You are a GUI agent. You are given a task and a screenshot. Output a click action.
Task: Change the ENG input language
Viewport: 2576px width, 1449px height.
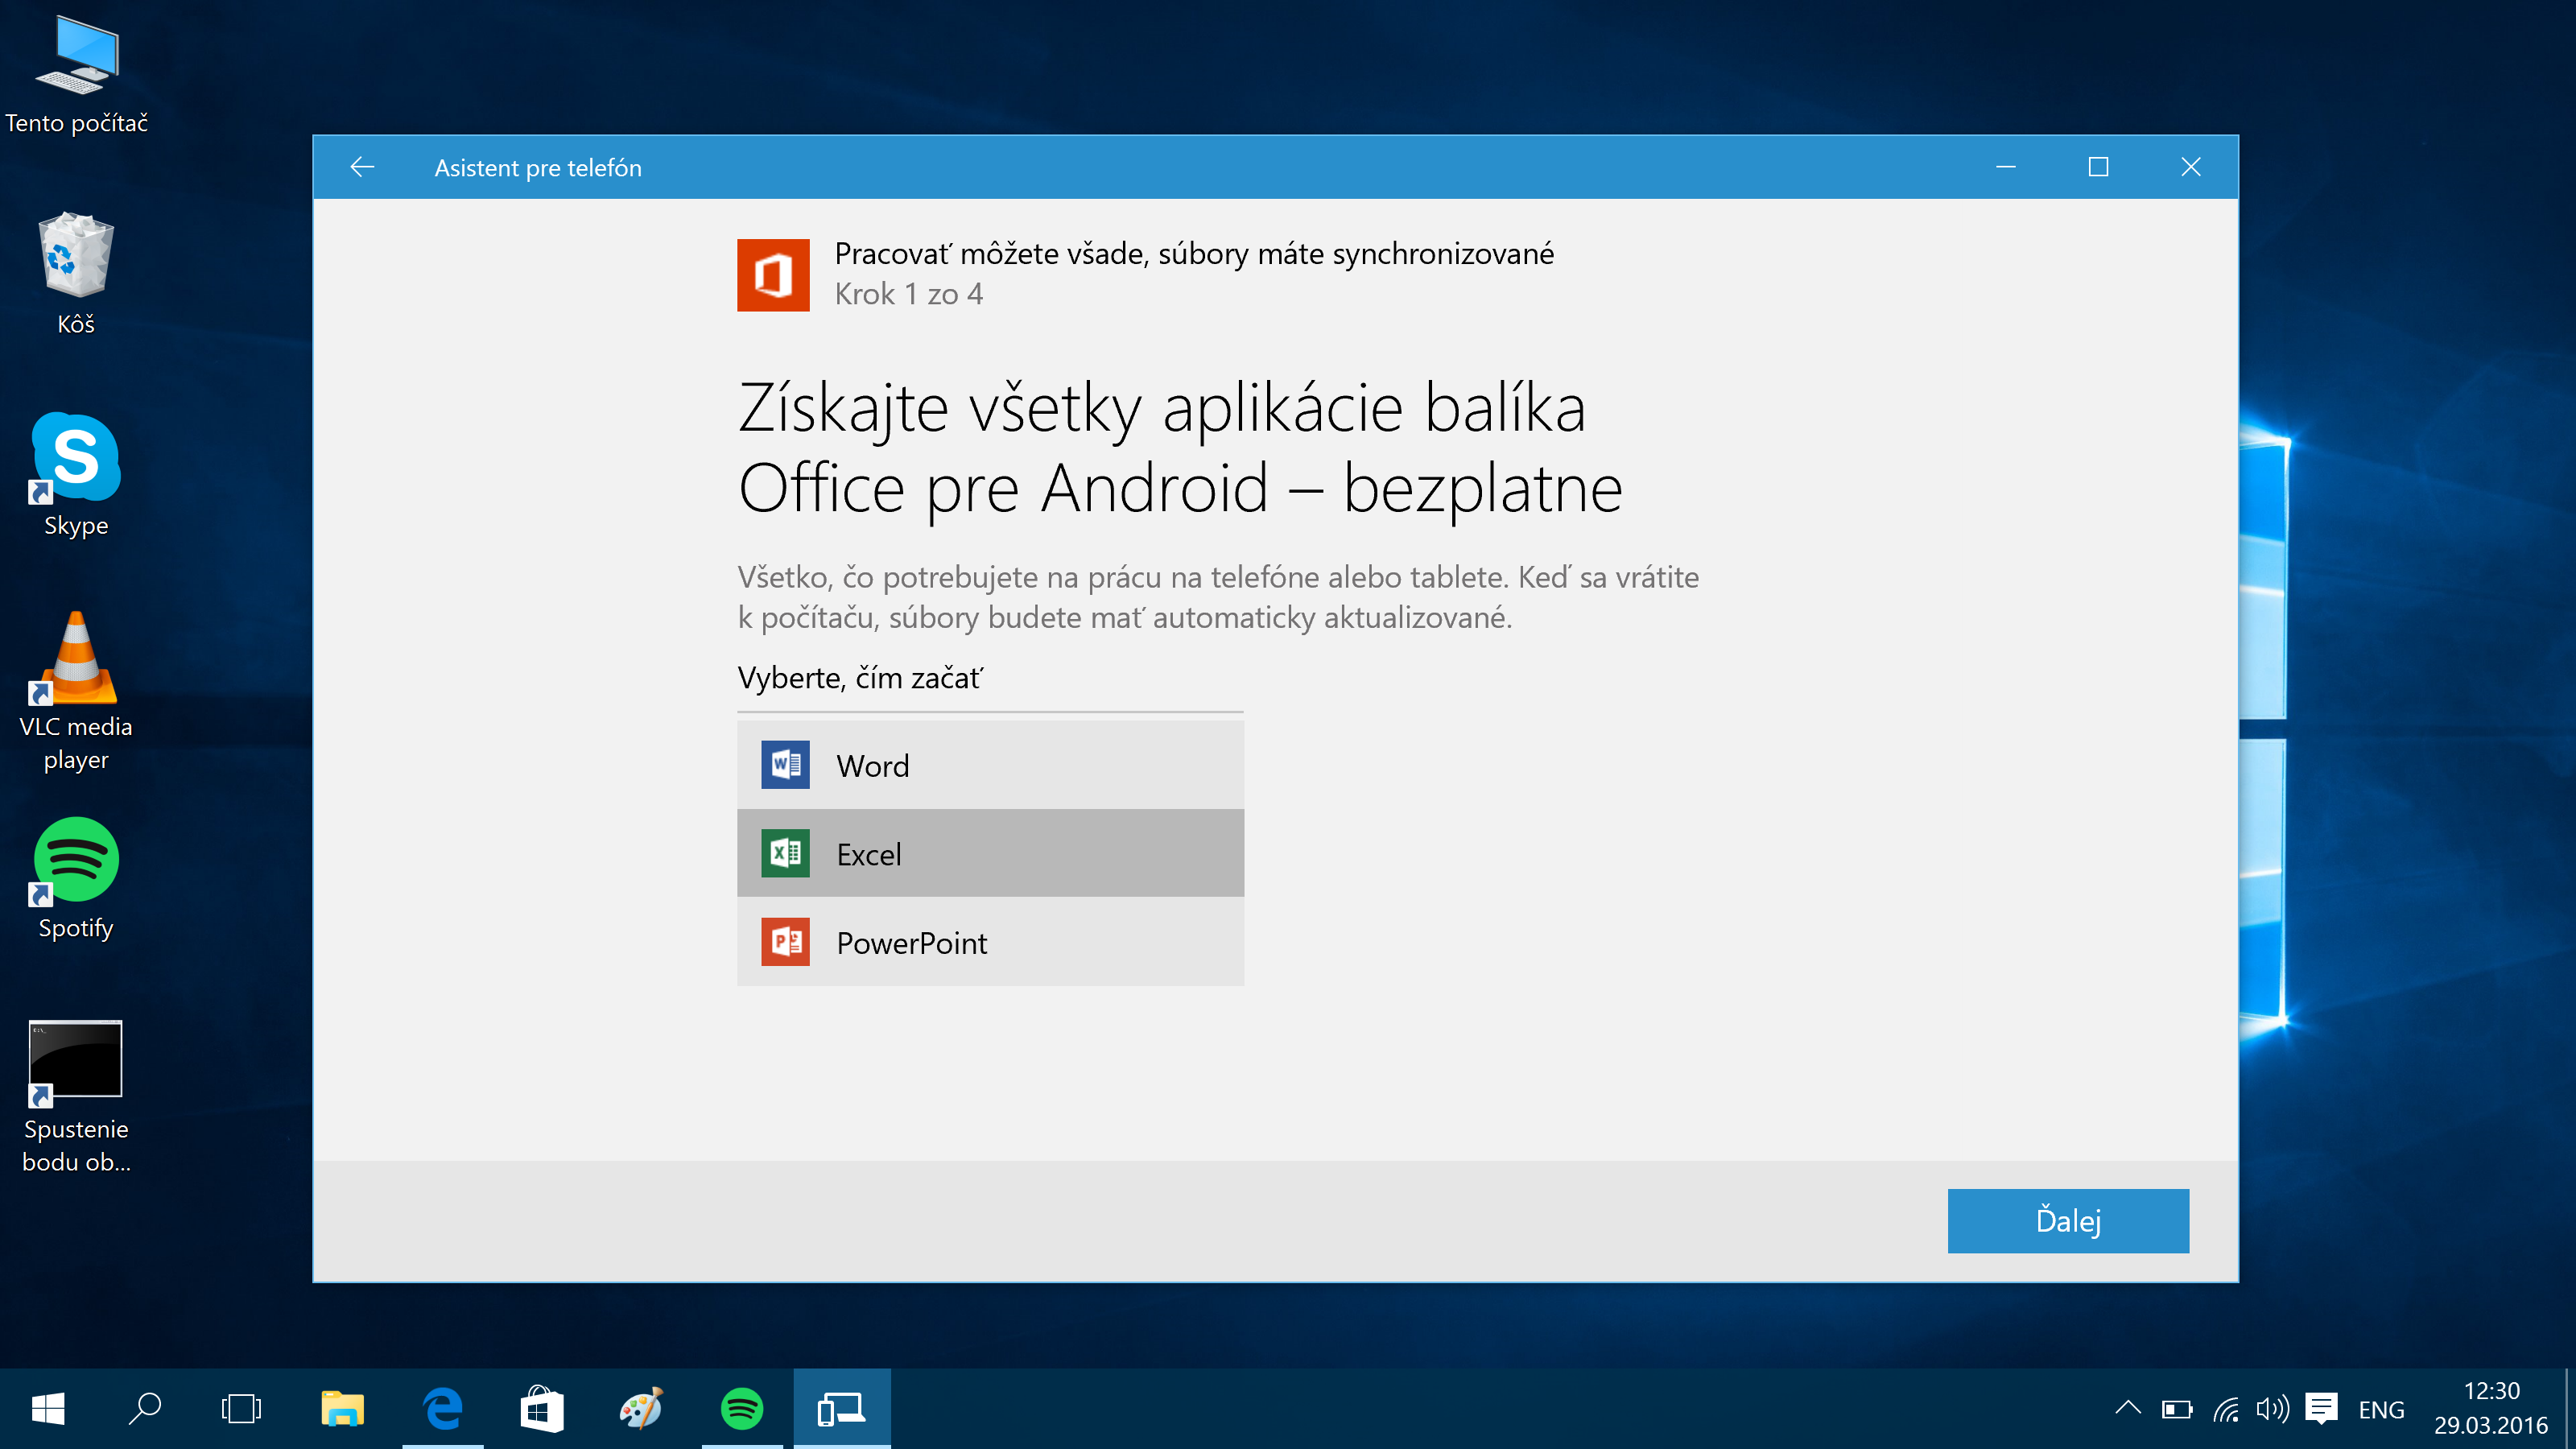point(2381,1409)
